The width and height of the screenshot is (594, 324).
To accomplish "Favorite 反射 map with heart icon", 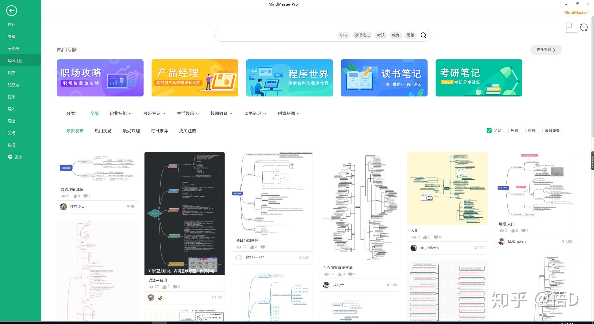I will tap(436, 237).
